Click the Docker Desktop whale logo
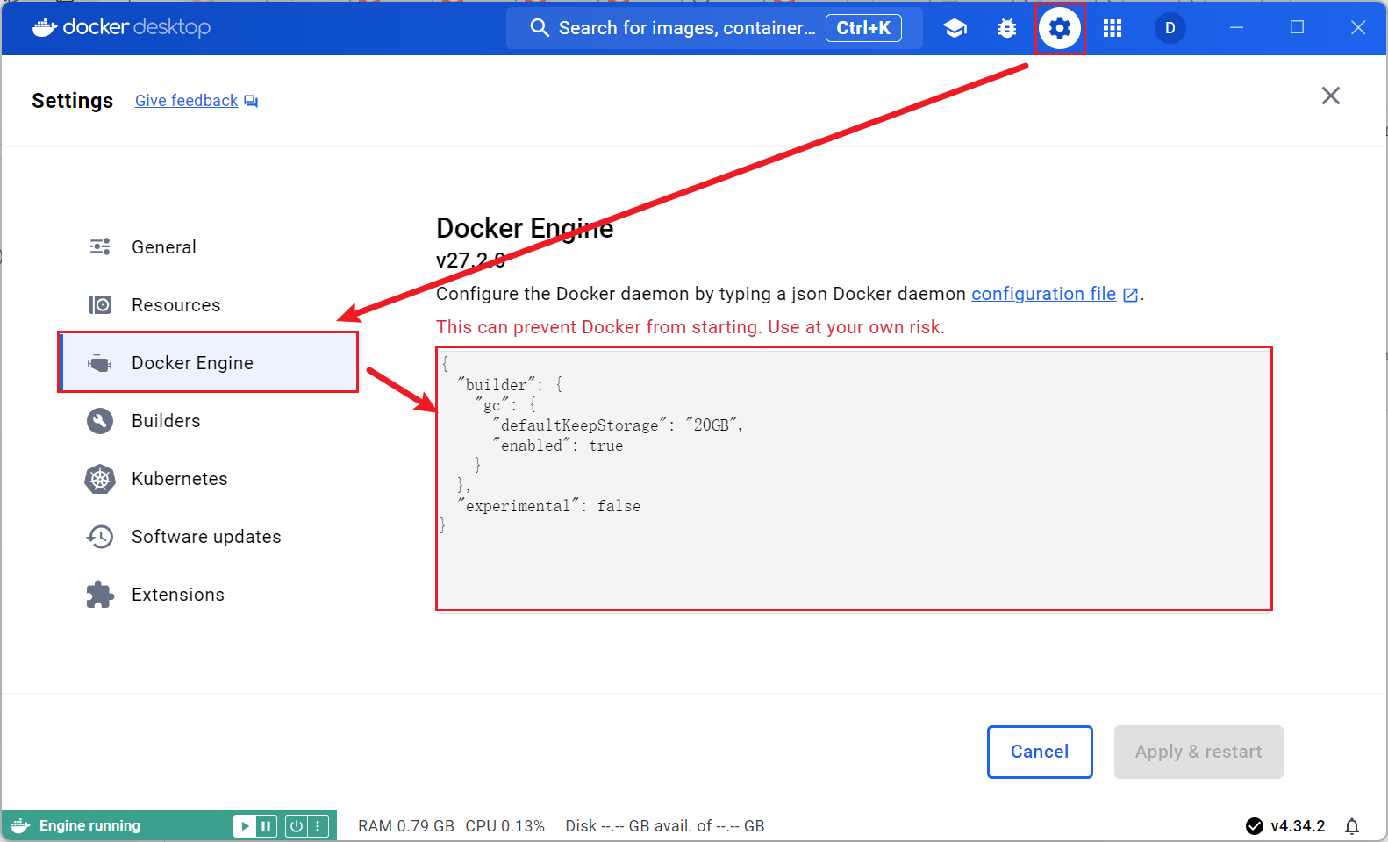 click(45, 28)
